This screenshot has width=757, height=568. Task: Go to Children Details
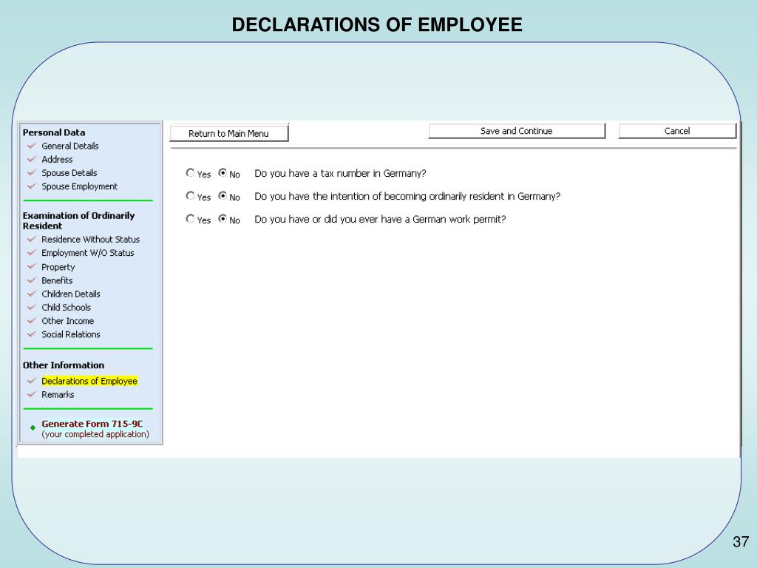pyautogui.click(x=71, y=294)
